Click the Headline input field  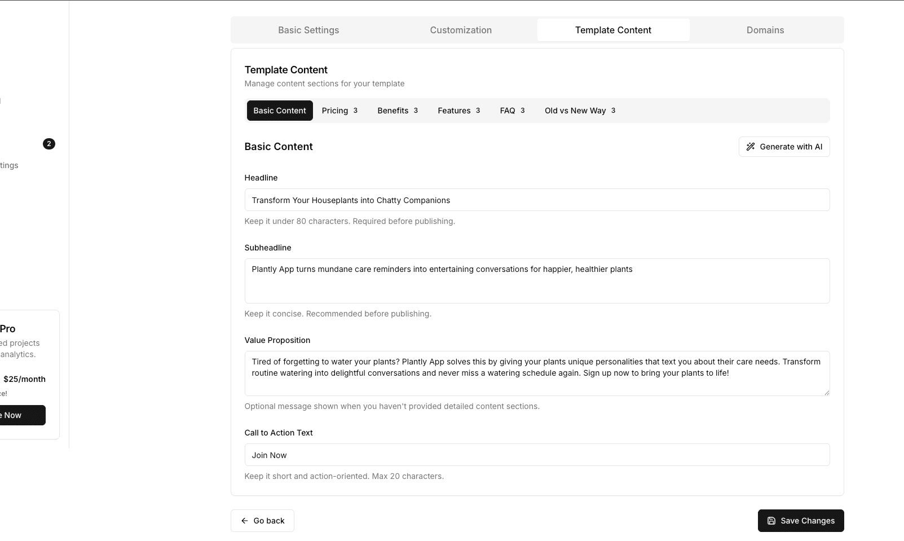pos(537,200)
